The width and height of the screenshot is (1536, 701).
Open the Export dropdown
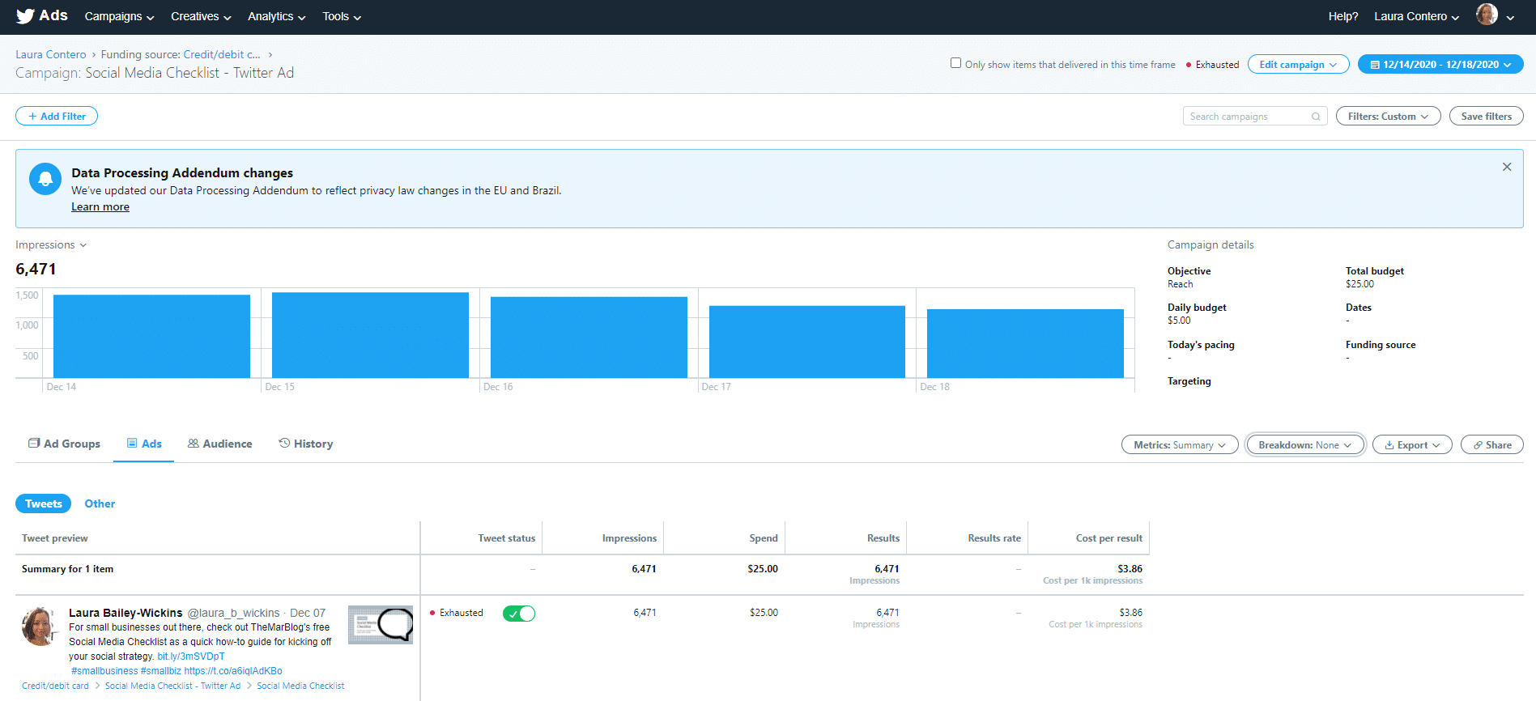click(x=1412, y=445)
